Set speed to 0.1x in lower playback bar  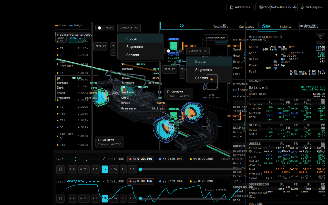tap(73, 199)
